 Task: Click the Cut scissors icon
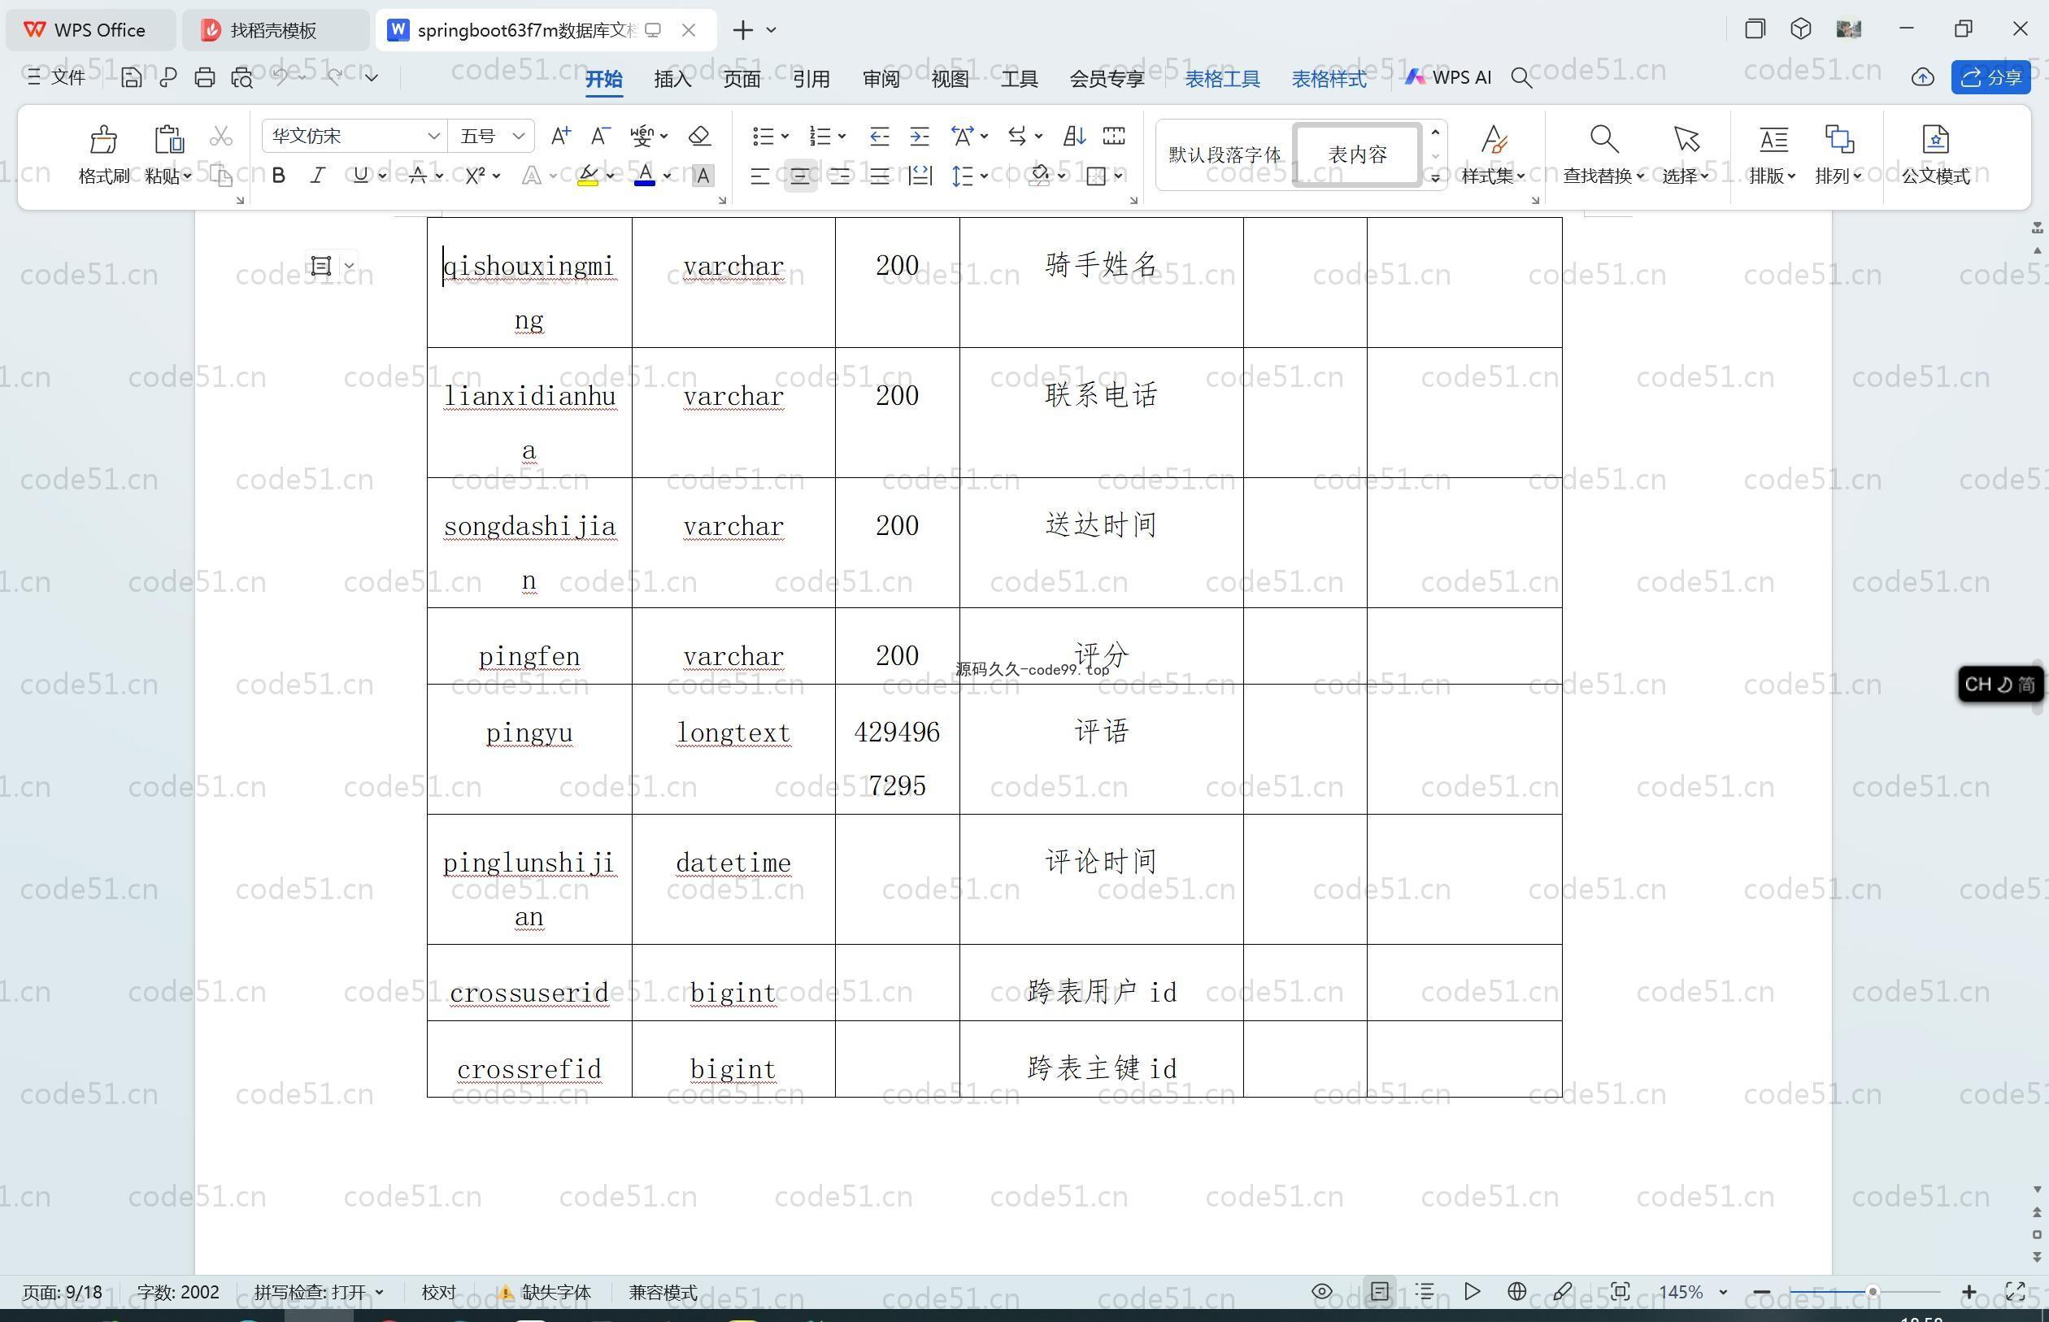[220, 136]
